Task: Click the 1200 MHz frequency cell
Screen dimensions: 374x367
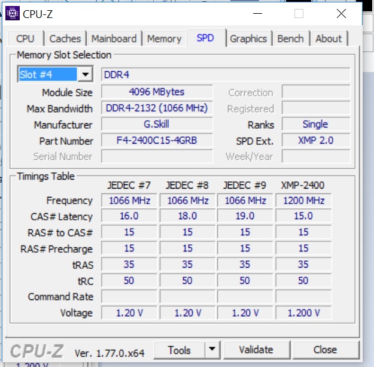Action: (303, 201)
